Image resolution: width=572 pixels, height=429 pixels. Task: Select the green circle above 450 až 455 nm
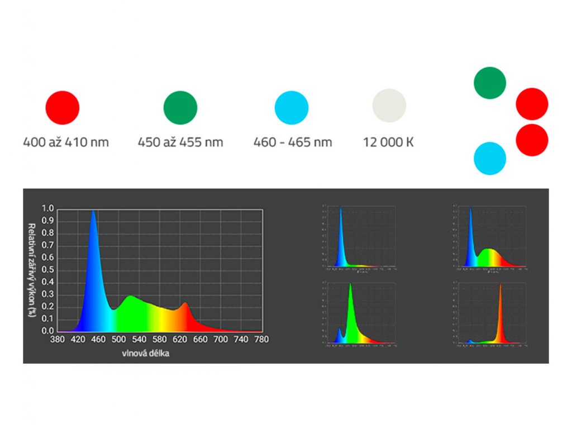(180, 107)
